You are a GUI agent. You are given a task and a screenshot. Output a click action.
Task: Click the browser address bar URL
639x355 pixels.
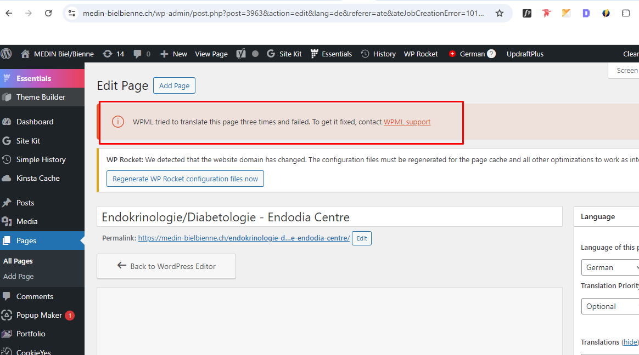click(x=283, y=13)
